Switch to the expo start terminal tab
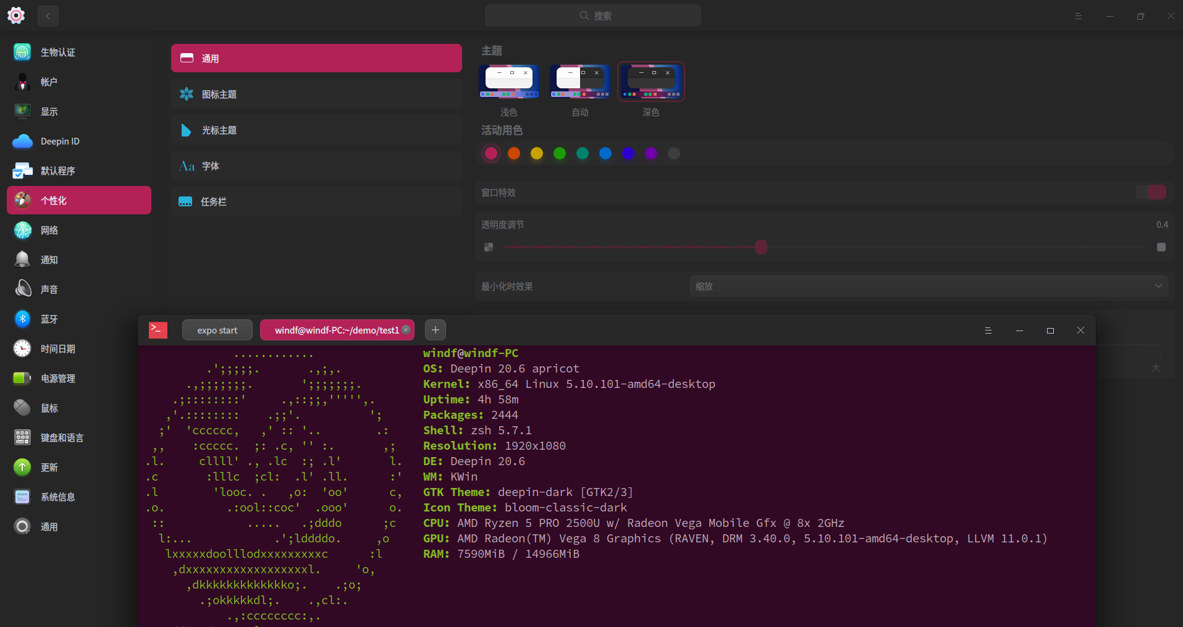This screenshot has height=627, width=1183. (217, 330)
